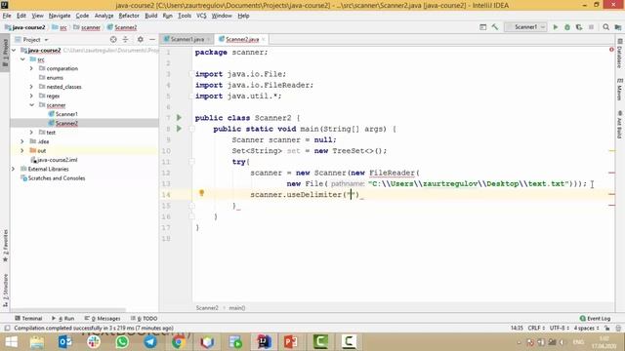The image size is (625, 351).
Task: Change 4 spaces indent setting in status bar
Action: click(586, 328)
